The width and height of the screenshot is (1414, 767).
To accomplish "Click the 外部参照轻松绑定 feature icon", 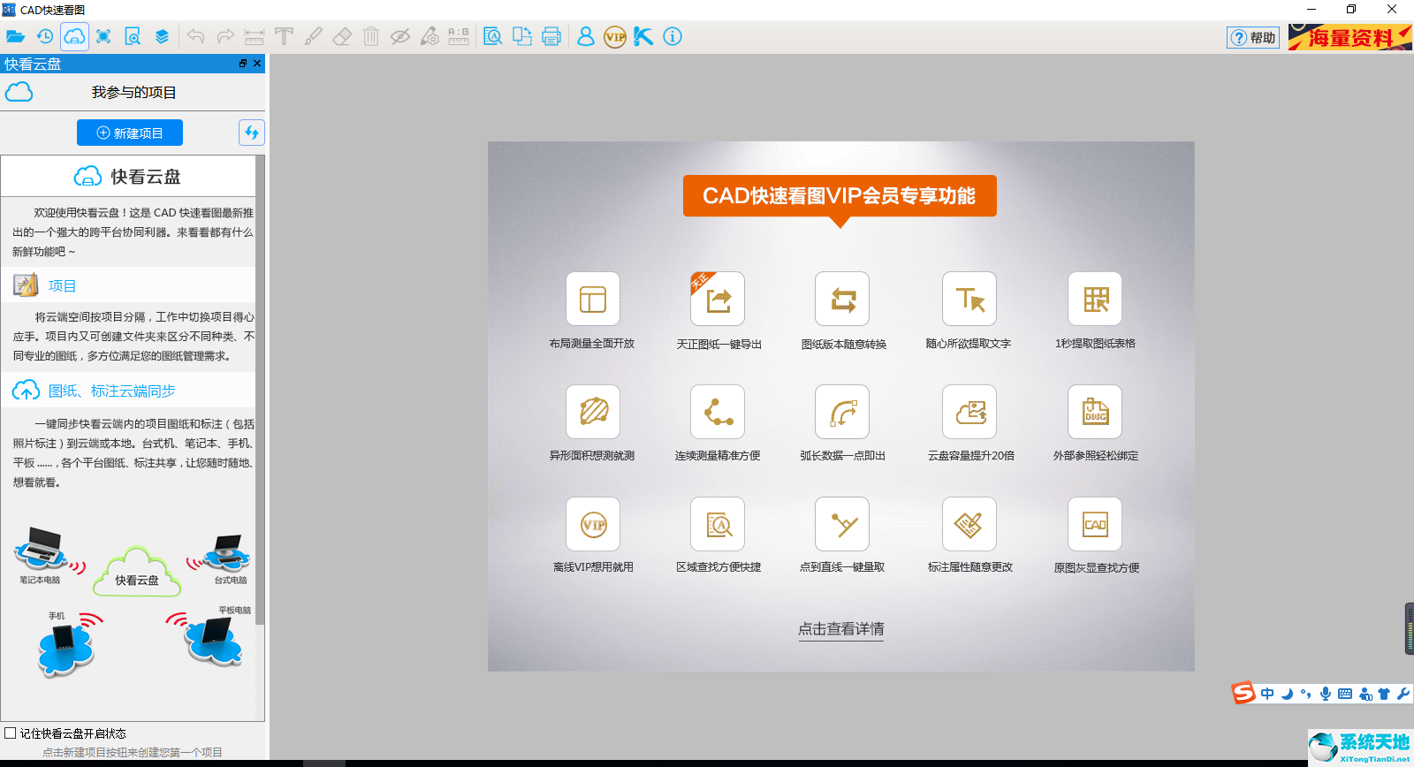I will click(1095, 412).
